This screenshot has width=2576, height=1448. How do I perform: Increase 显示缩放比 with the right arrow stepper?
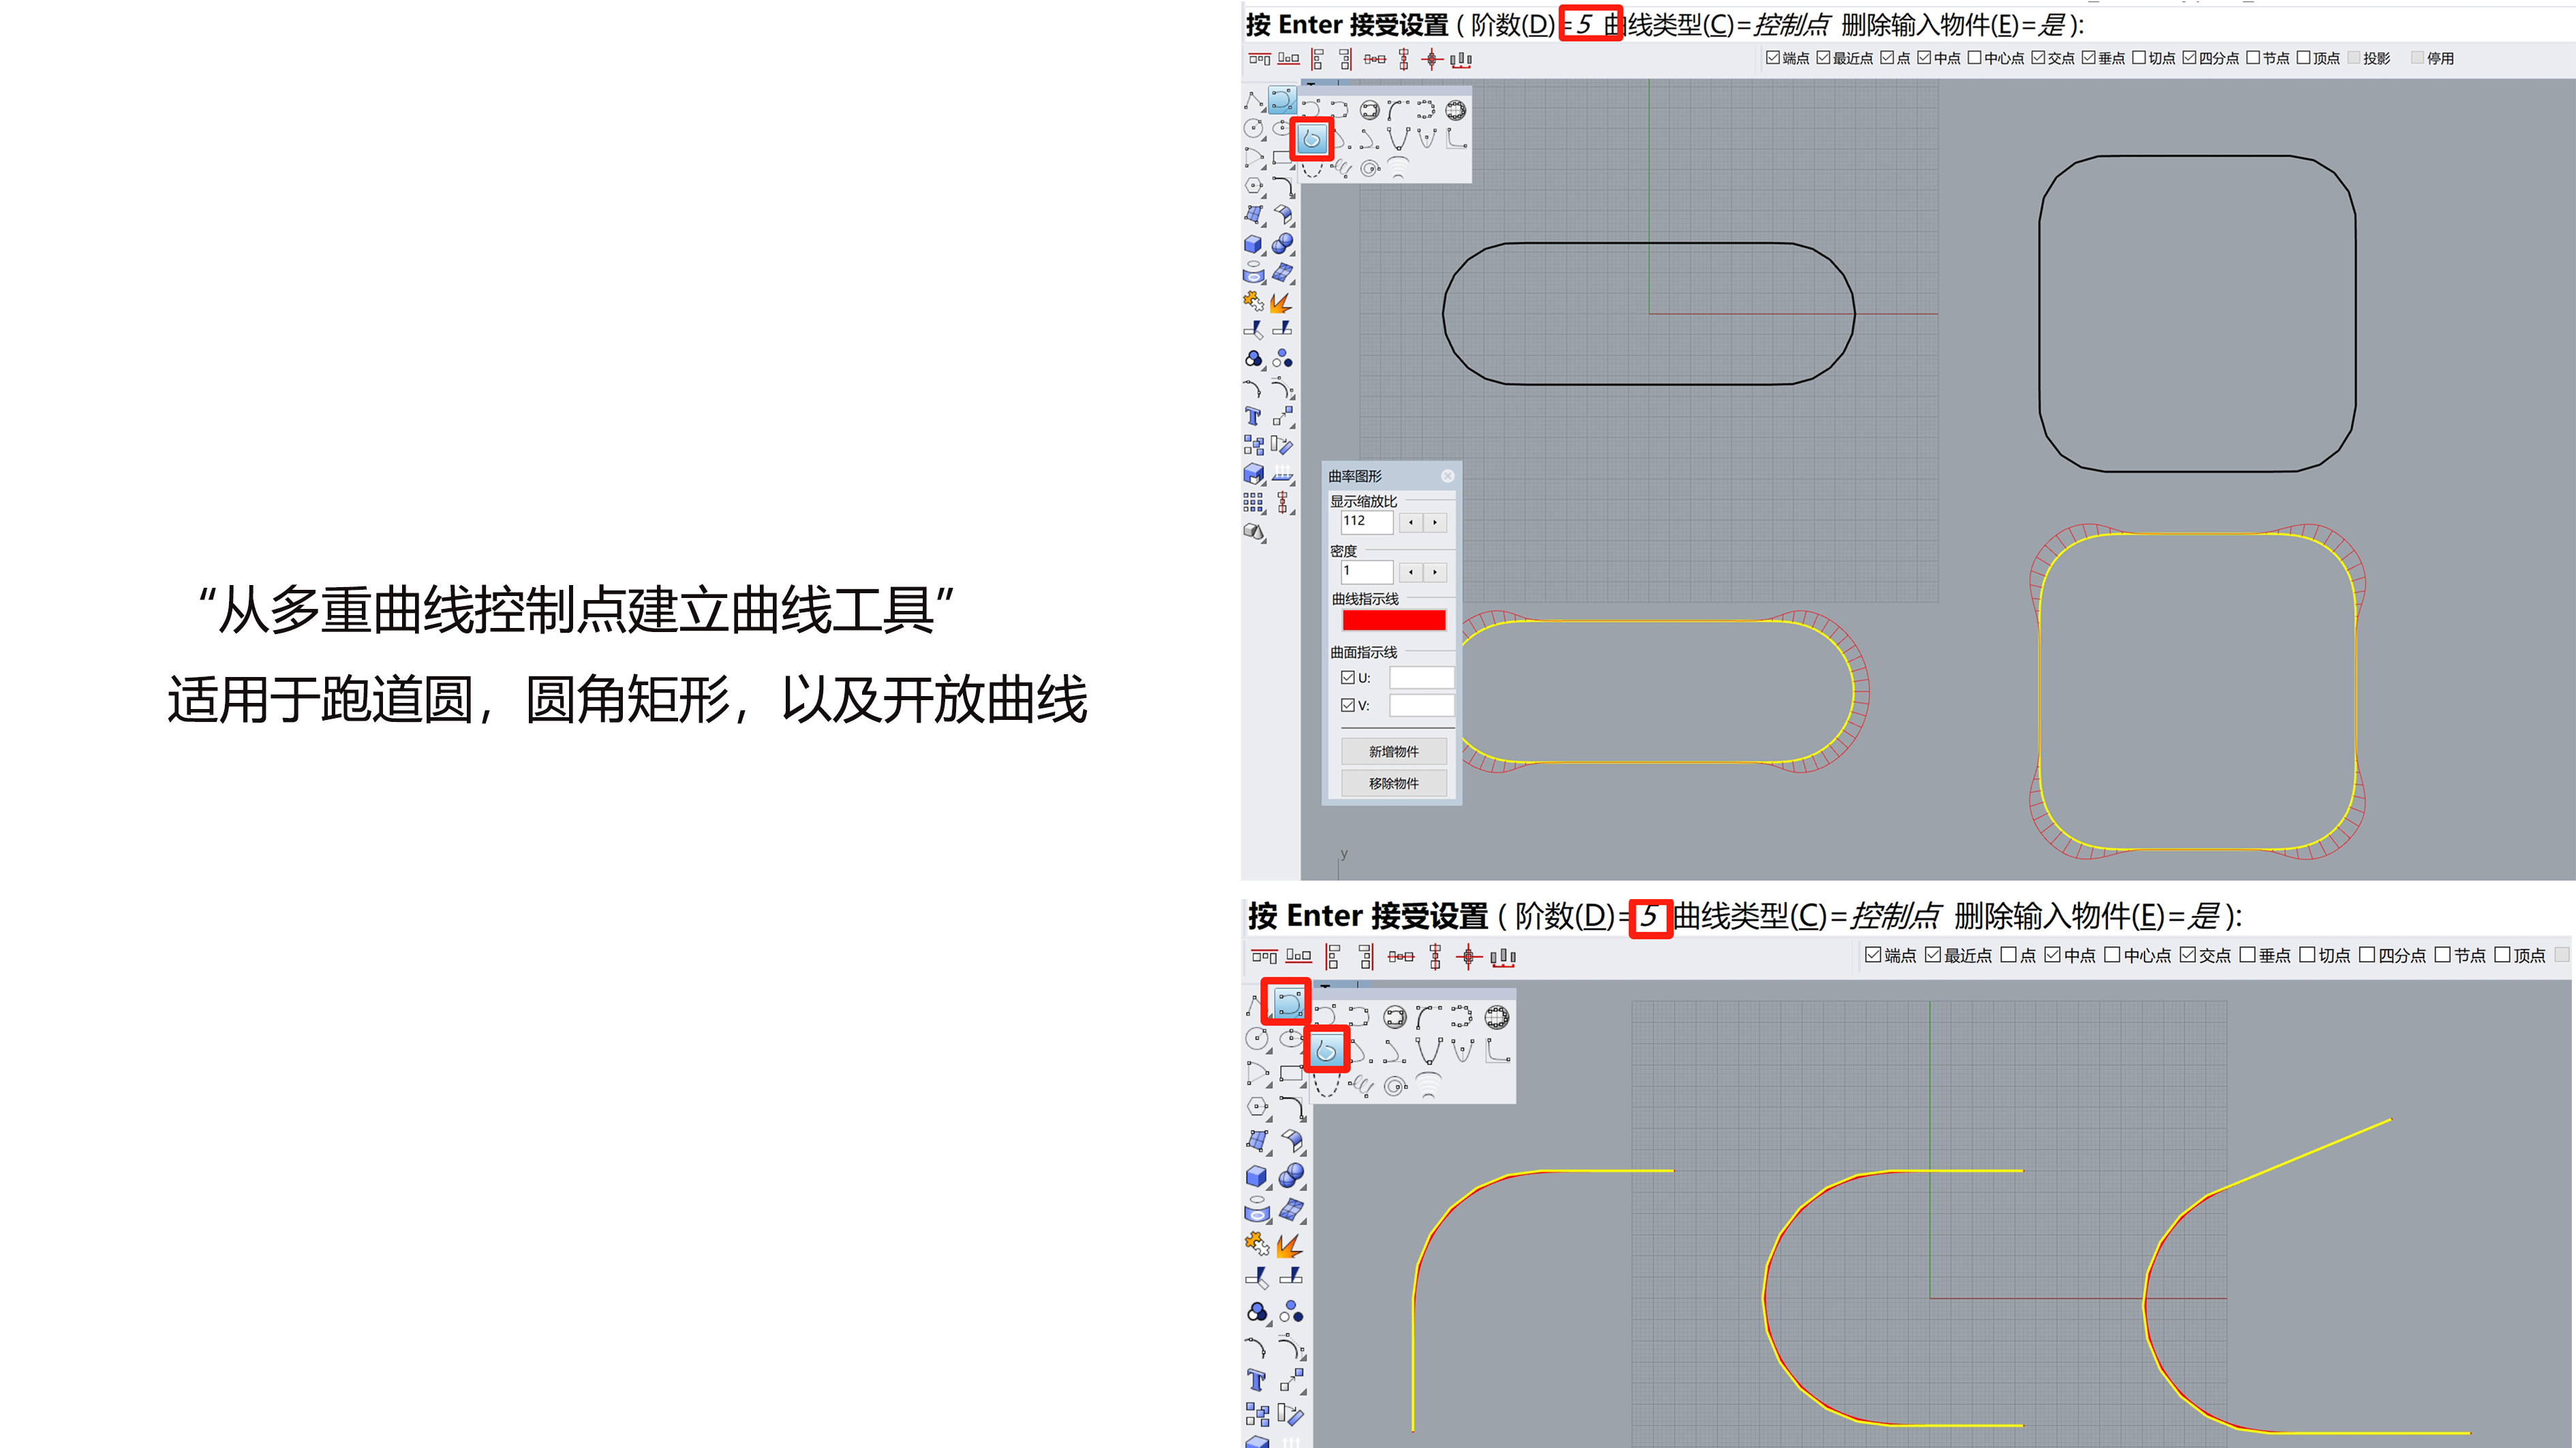click(x=1435, y=522)
